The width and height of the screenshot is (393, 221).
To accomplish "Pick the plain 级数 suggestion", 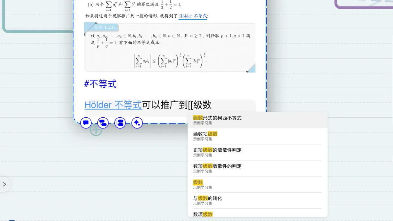I will click(257, 184).
